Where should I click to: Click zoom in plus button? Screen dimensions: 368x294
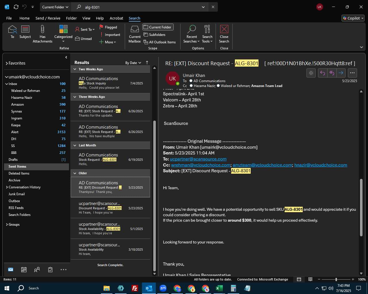[x=353, y=279]
